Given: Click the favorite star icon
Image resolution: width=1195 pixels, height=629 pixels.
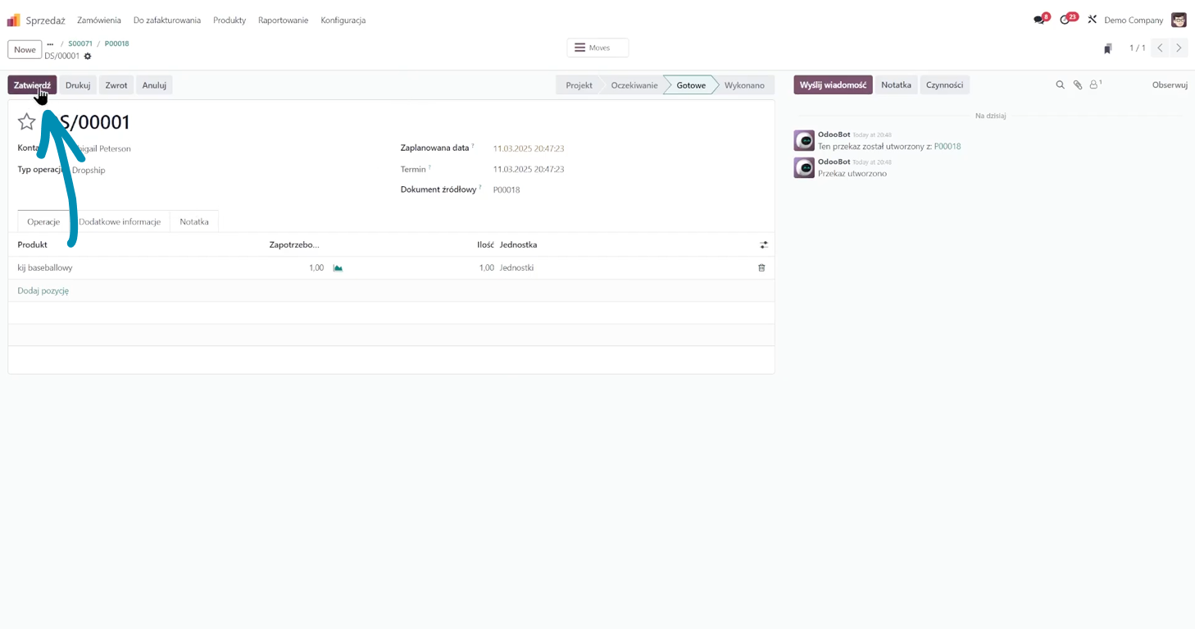Looking at the screenshot, I should pos(27,122).
